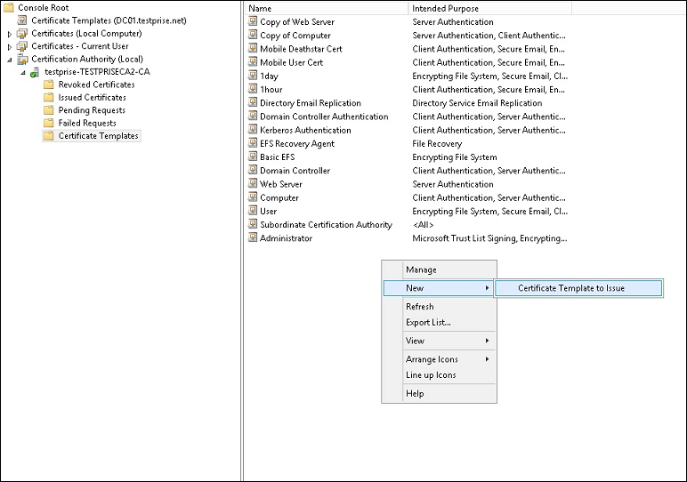Click the Certificates - Current User snap-in icon

click(x=22, y=46)
